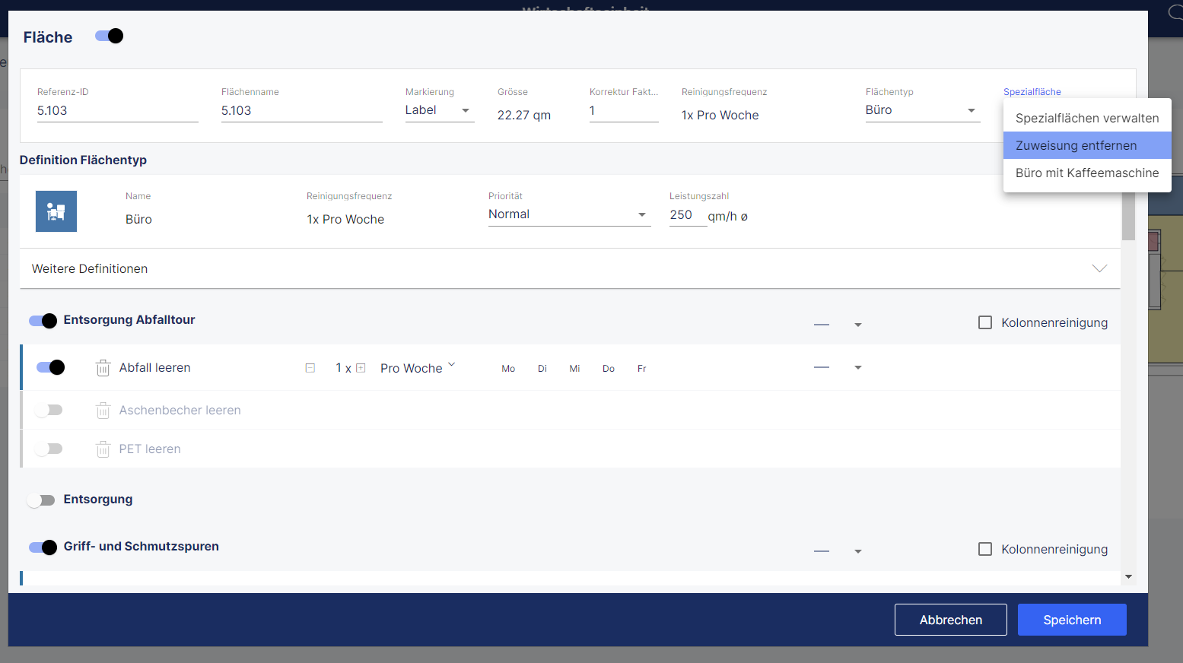Enable the PET leeren toggle

pos(49,449)
